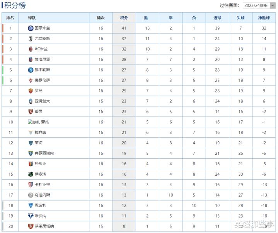
Task: Sort table by 净胜球 column header
Action: pos(264,18)
